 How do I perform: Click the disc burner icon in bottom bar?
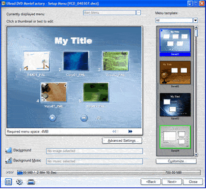tap(31, 182)
